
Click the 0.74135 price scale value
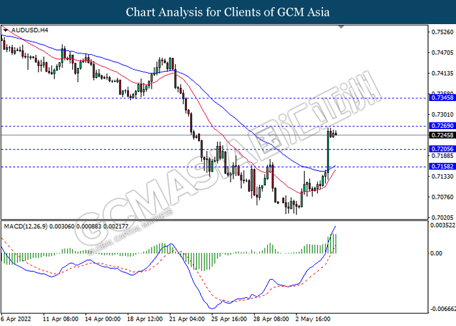(442, 73)
